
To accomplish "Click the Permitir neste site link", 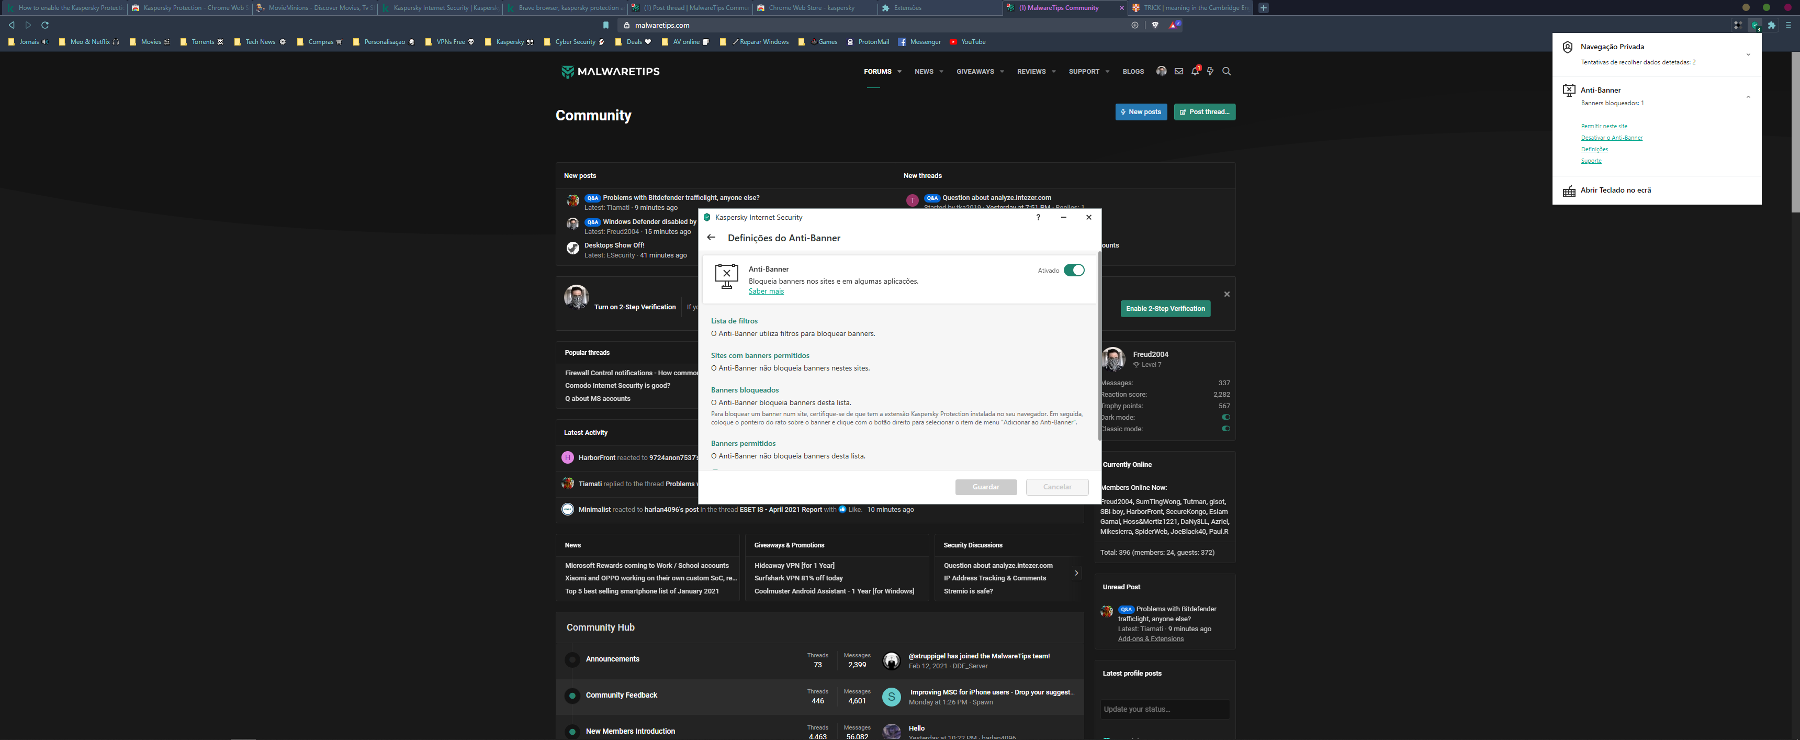I will pos(1604,127).
